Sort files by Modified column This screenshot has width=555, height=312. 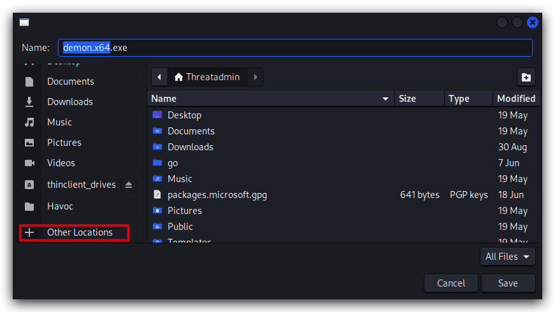coord(516,99)
